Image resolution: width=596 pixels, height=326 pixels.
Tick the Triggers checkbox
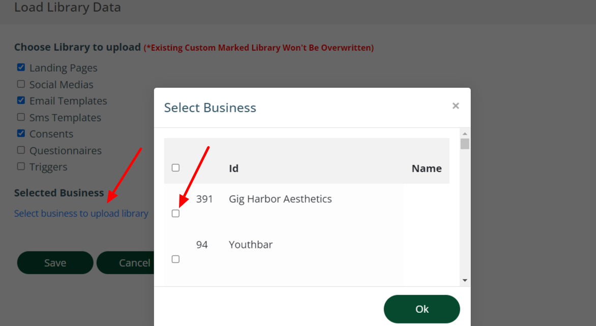coord(21,166)
